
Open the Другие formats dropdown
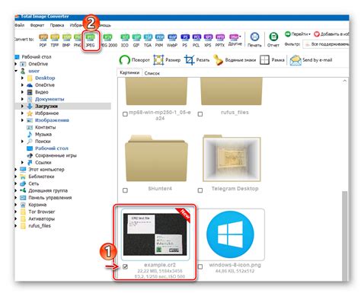(x=235, y=40)
